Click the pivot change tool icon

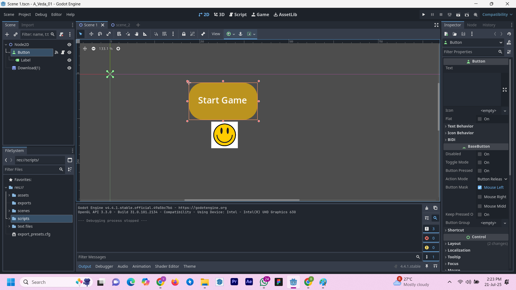(x=128, y=34)
